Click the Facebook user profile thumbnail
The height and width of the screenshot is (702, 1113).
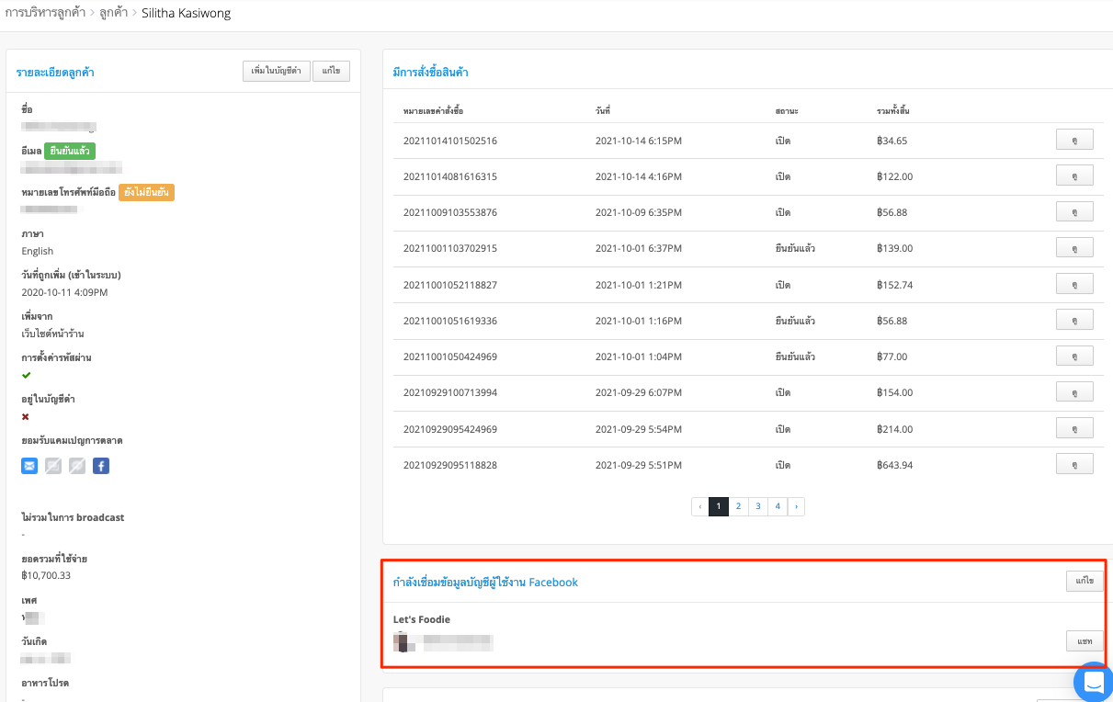tap(402, 641)
